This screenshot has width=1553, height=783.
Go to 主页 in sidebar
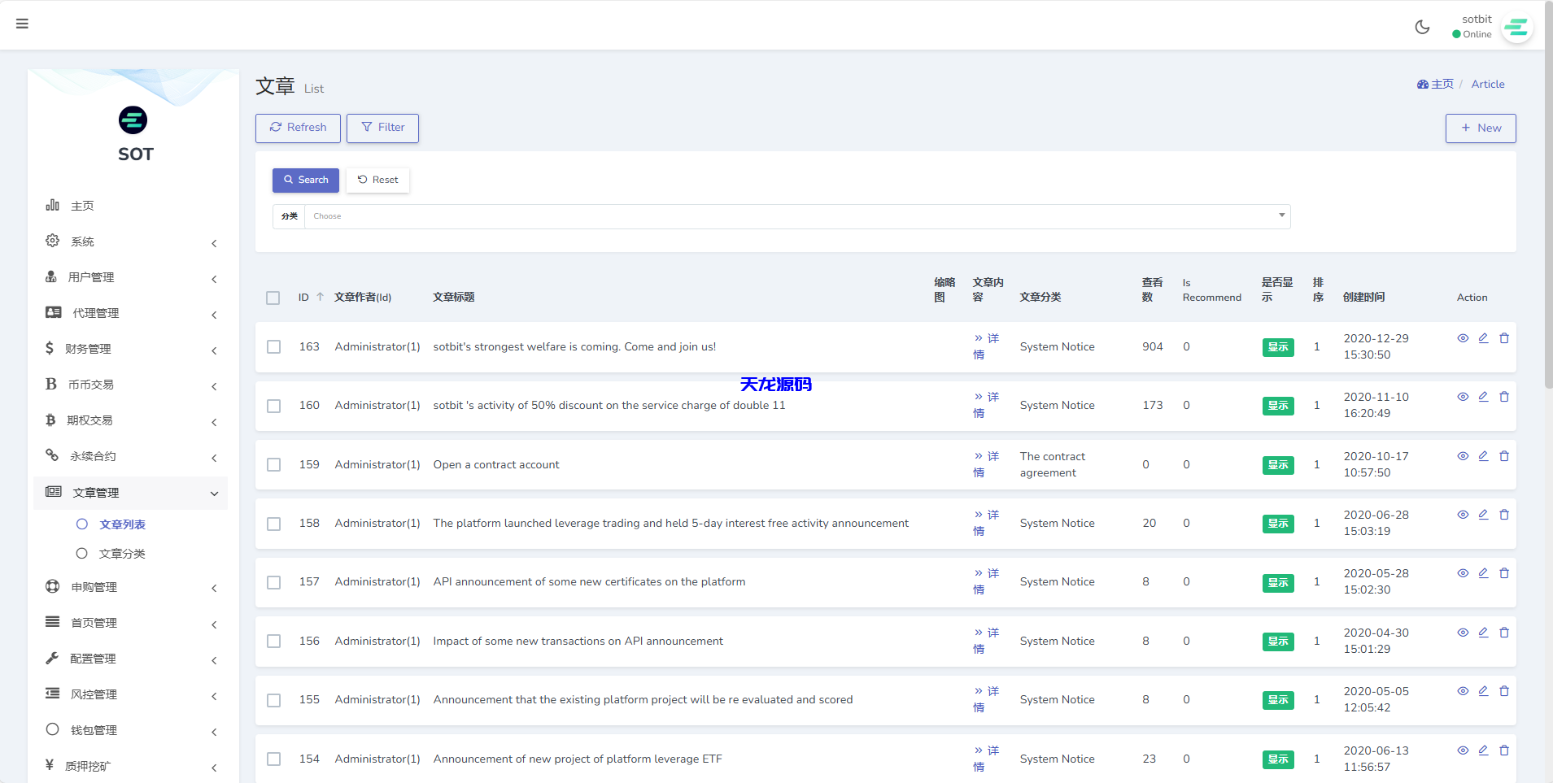pyautogui.click(x=131, y=206)
